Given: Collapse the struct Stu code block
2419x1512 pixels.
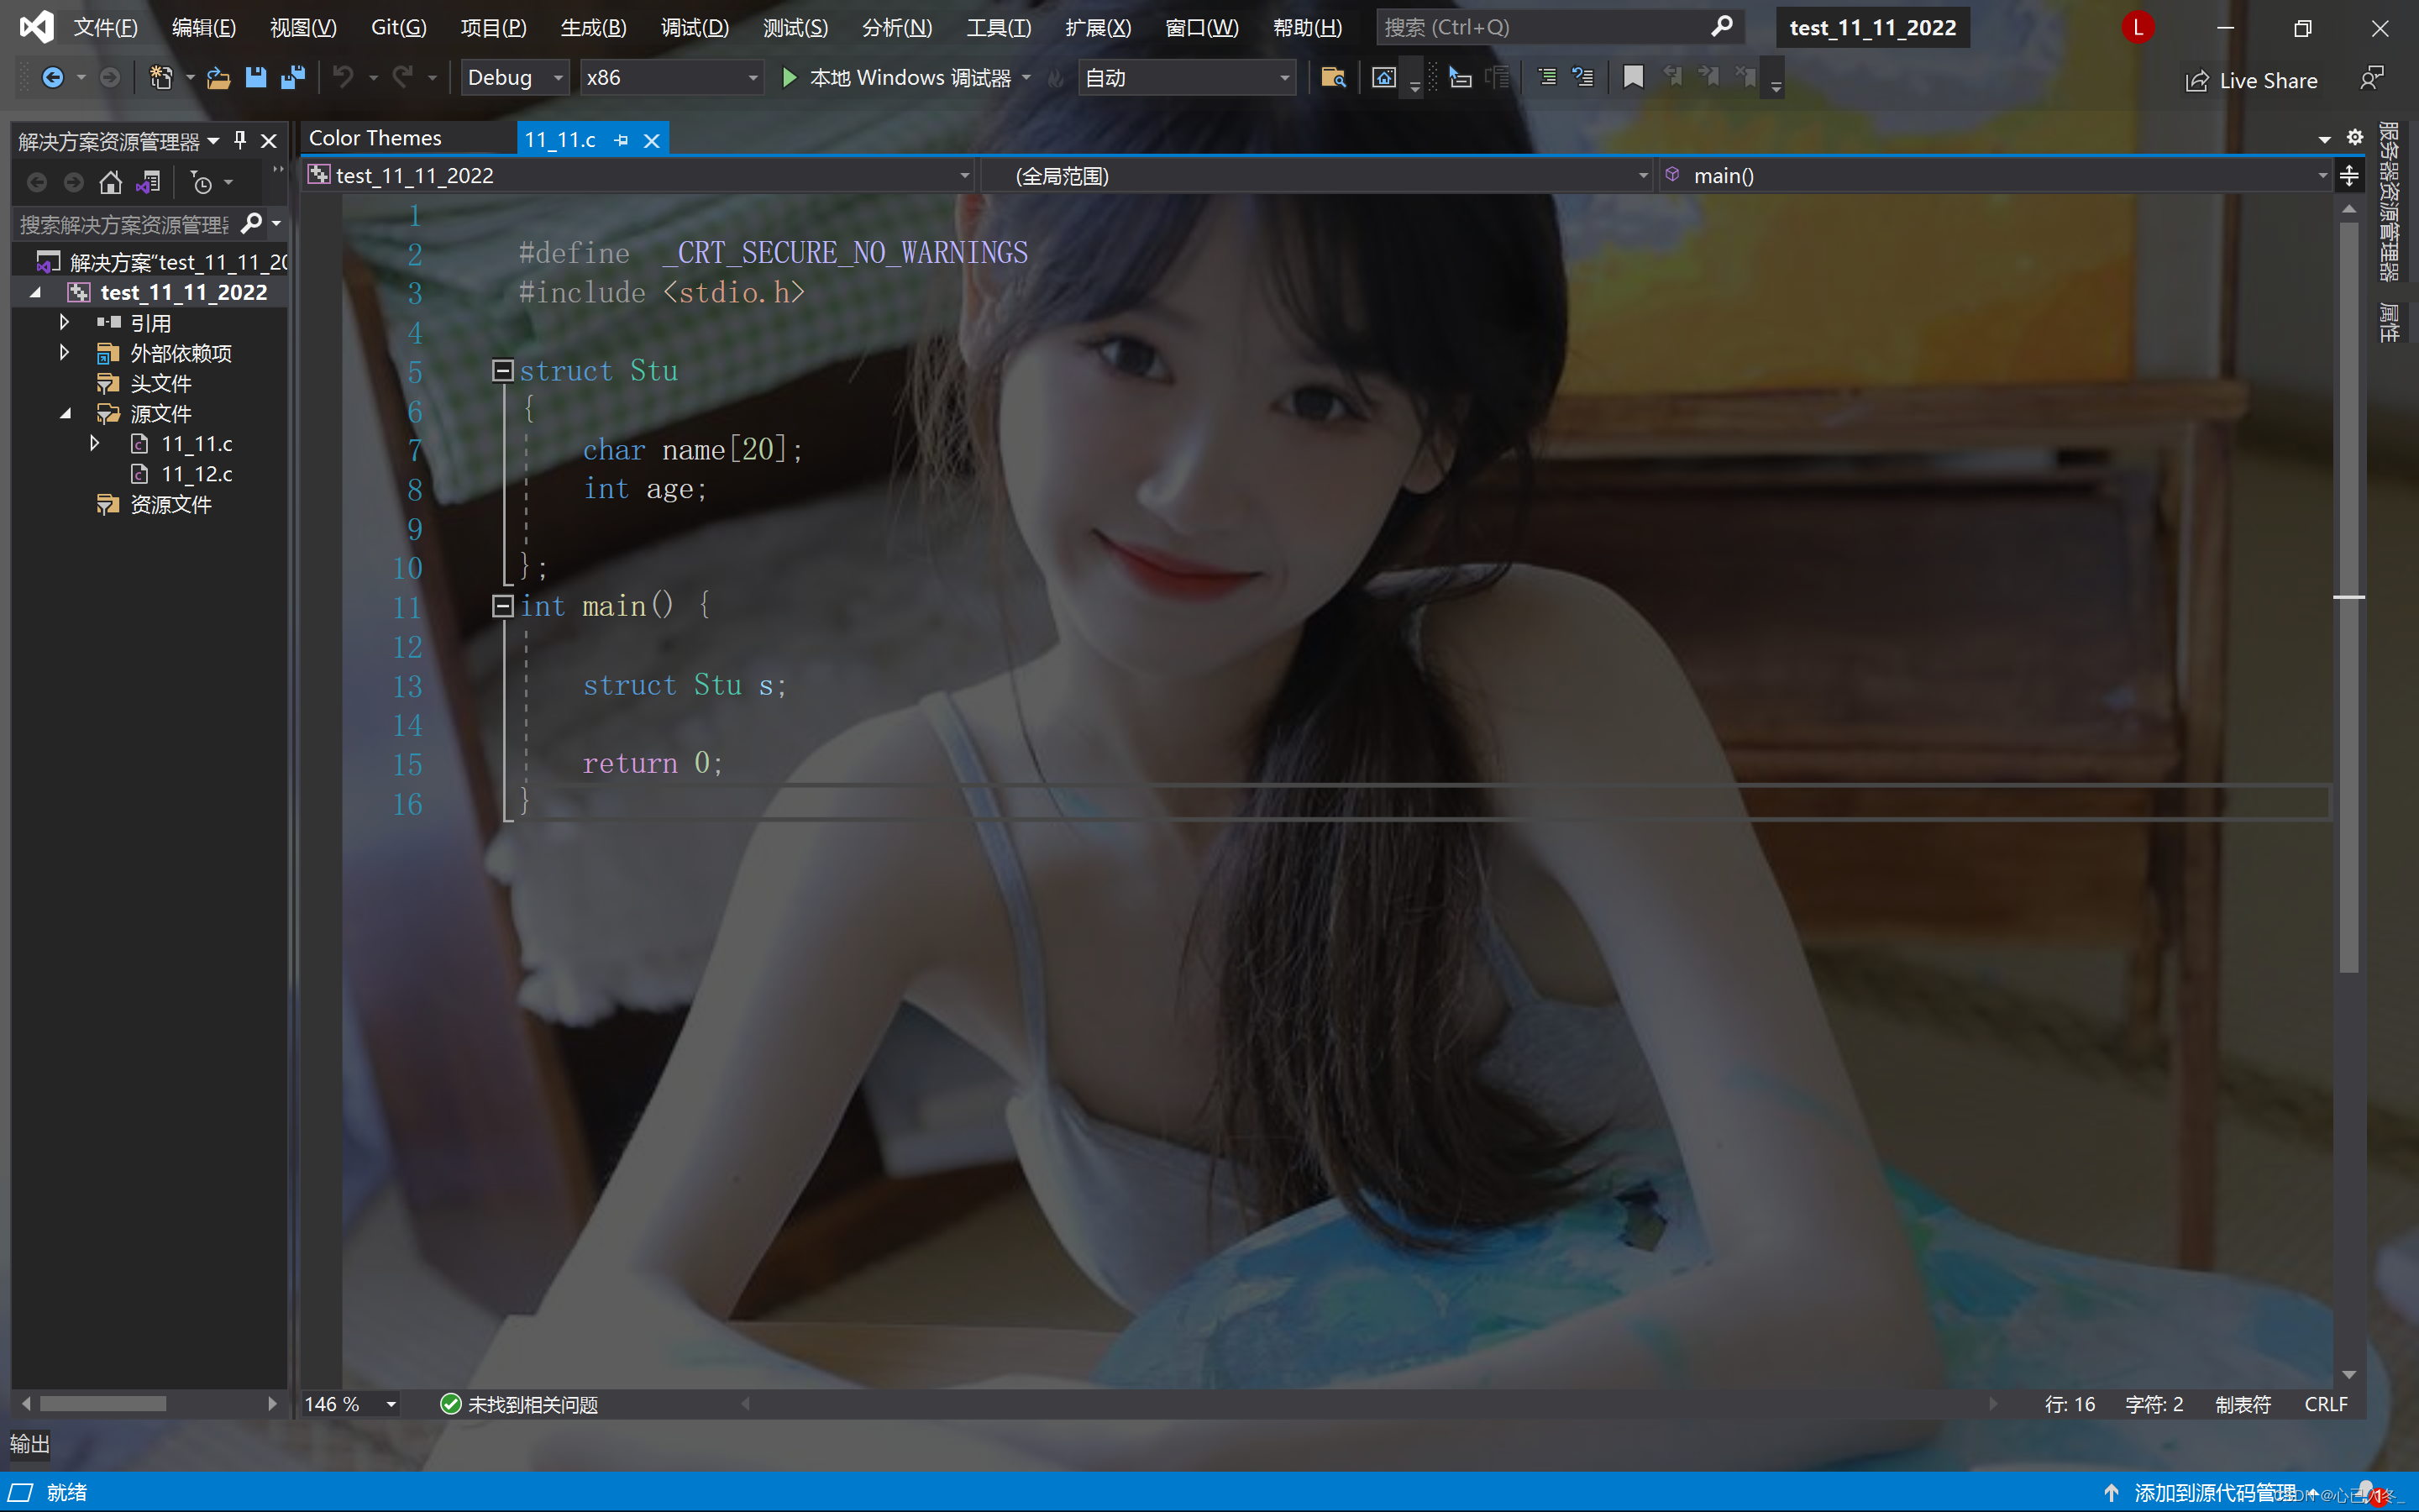Looking at the screenshot, I should pos(503,371).
